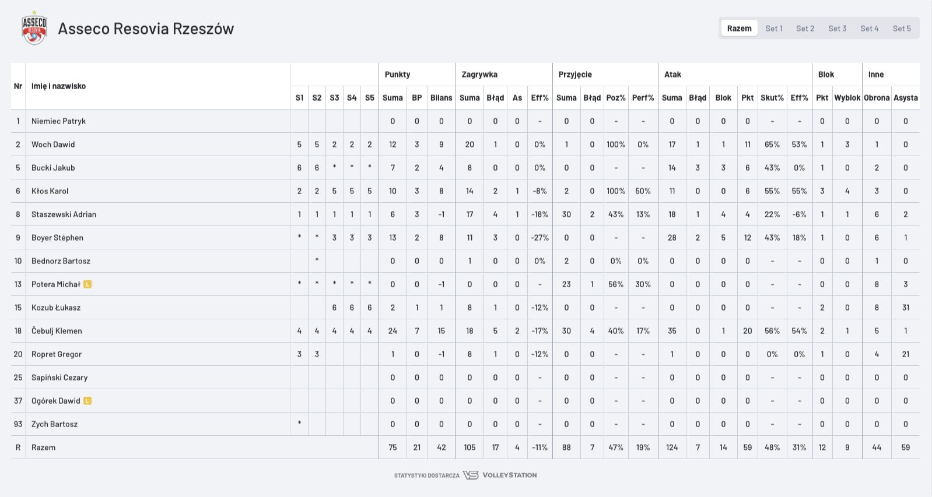Click the Asseco Resovia Rzeszów title

tap(146, 28)
